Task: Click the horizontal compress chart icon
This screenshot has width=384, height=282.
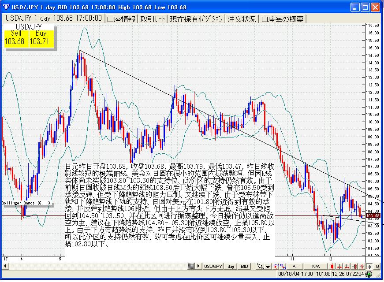Action: 340,266
